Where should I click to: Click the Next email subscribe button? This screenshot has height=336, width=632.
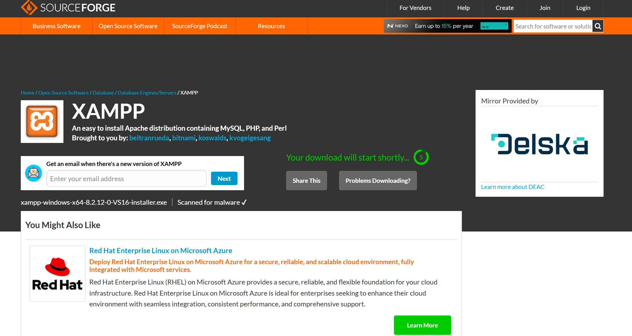[224, 179]
